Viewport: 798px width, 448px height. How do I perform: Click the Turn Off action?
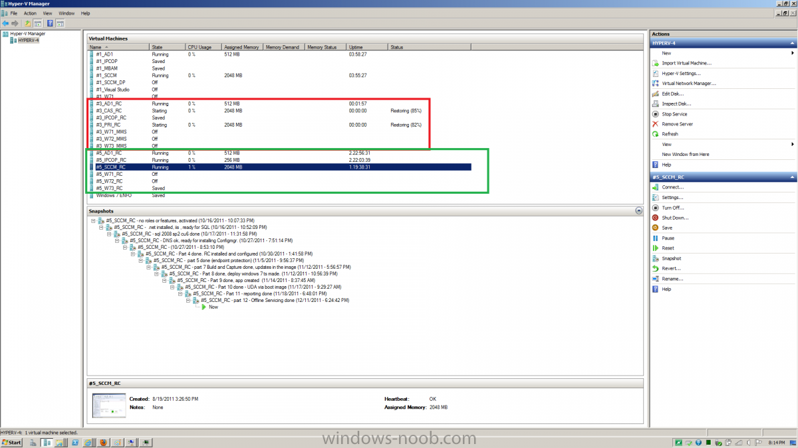tap(673, 208)
